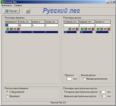Click the толщина, мм column header
The height and width of the screenshot is (106, 116).
click(71, 22)
